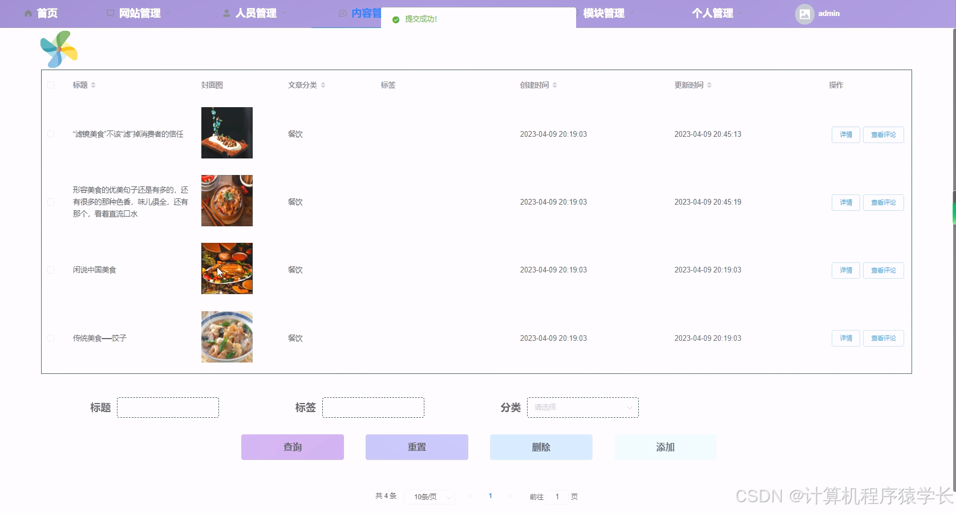The width and height of the screenshot is (956, 513).
Task: Click the title 闲说中国美食
Action: pos(95,270)
